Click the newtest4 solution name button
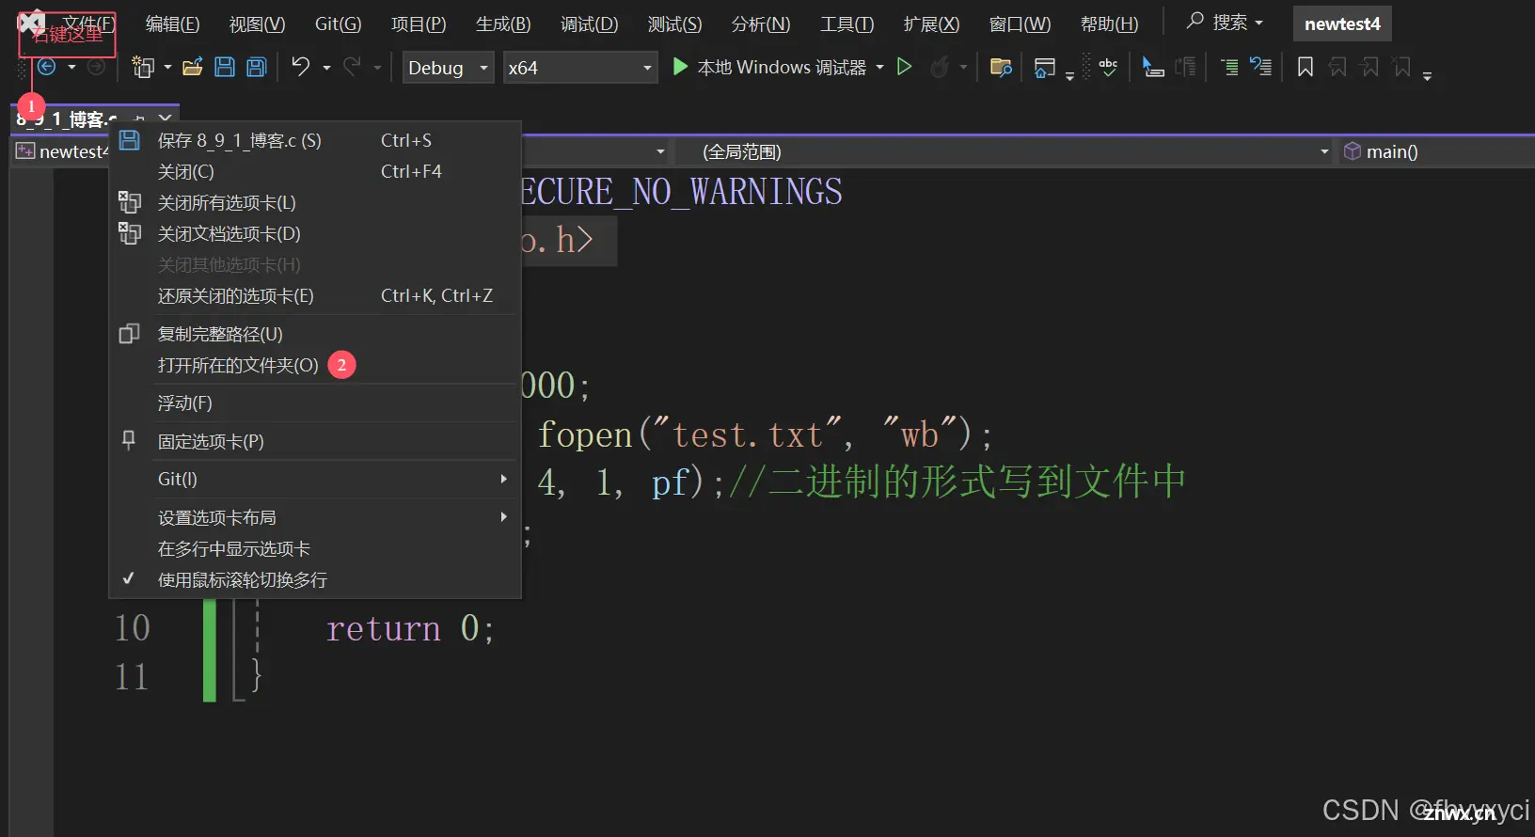Image resolution: width=1535 pixels, height=837 pixels. coord(1342,24)
